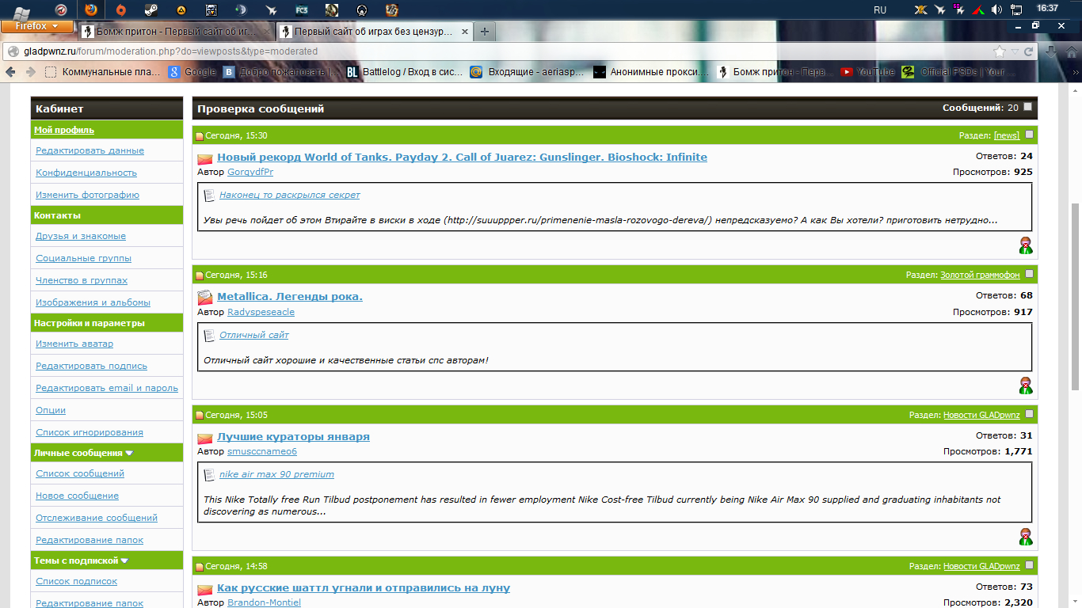Image resolution: width=1082 pixels, height=608 pixels.
Task: Open the Новый рекорд World of Tanks thread
Action: pyautogui.click(x=462, y=157)
